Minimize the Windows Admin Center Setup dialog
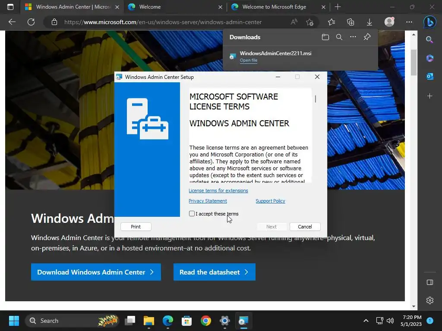442x331 pixels. coord(278,77)
